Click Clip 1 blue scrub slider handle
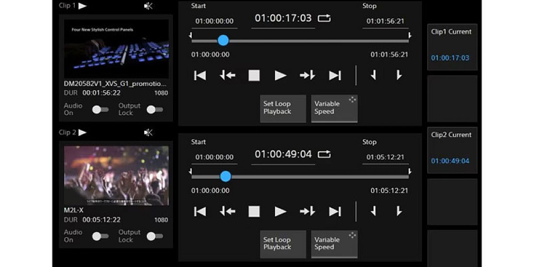 coord(223,41)
